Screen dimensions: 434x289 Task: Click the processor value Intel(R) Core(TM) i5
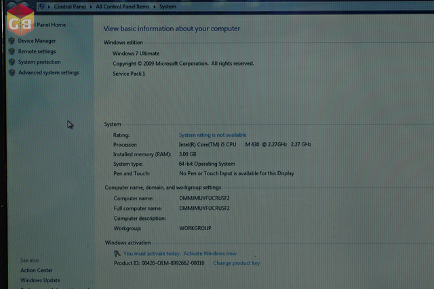point(245,145)
